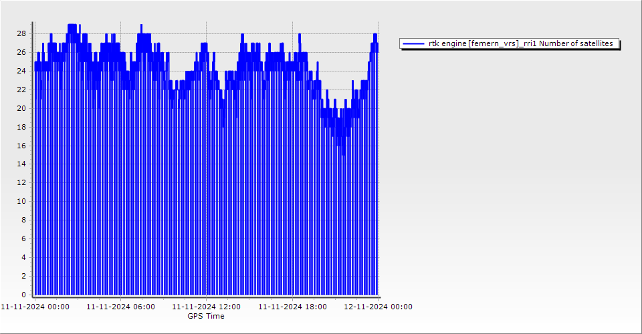Click the y-axis value 26
This screenshot has width=642, height=334.
21,52
